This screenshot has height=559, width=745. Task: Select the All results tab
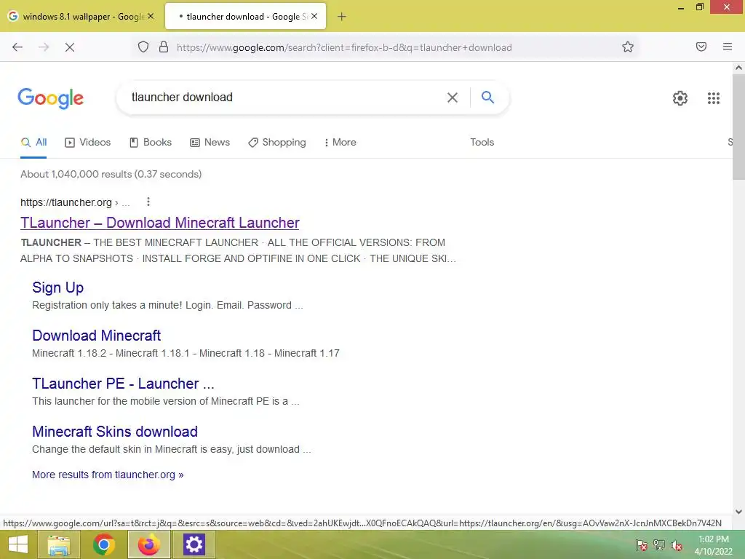tap(33, 142)
